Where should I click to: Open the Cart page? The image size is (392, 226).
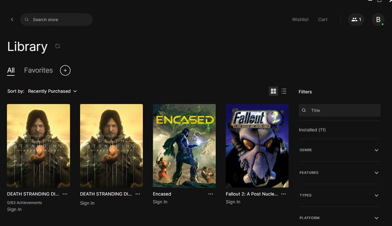point(323,19)
